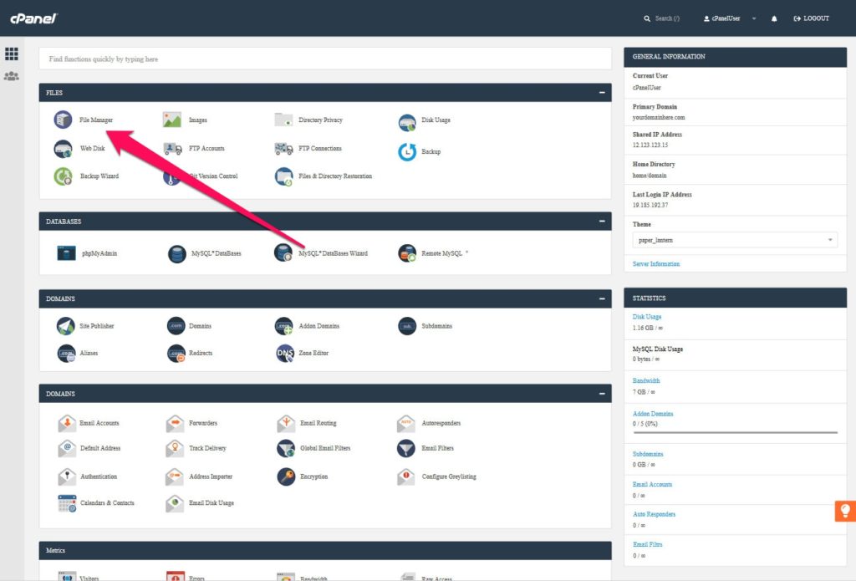Launch the Zone Editor DNS icon
This screenshot has width=856, height=581.
click(285, 354)
